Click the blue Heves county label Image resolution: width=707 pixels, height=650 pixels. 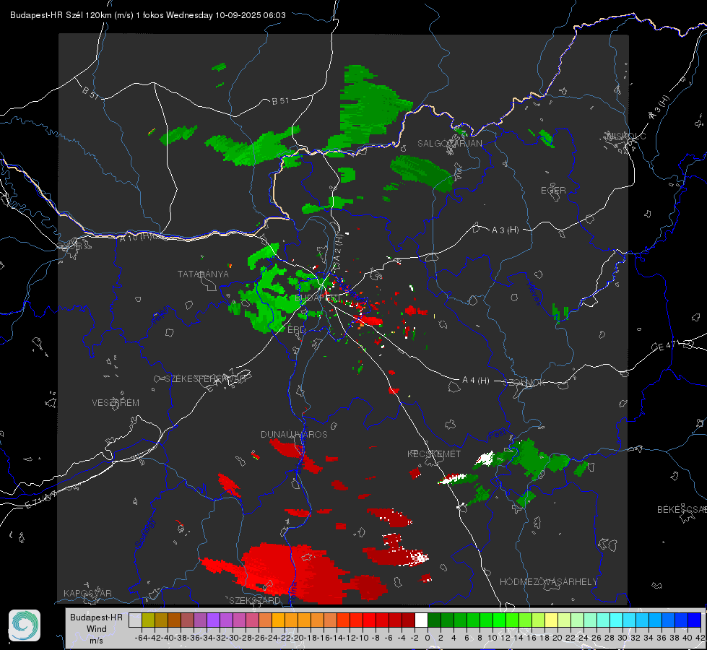click(534, 293)
